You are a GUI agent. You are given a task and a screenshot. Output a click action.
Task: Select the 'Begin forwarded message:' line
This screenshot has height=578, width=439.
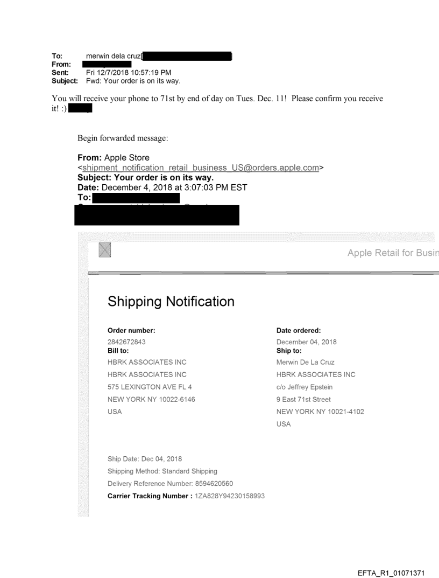click(x=123, y=138)
